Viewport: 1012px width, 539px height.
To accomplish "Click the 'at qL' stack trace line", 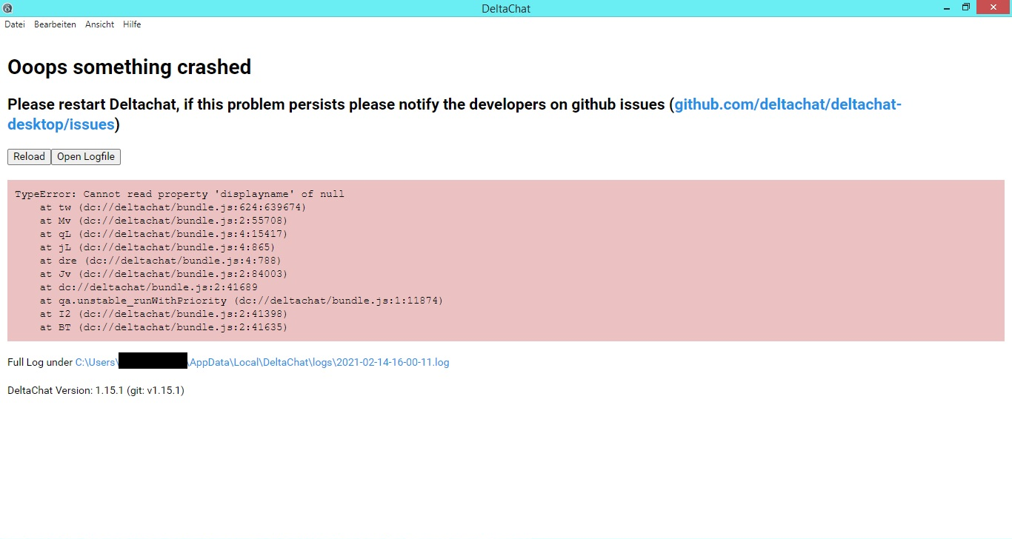I will tap(164, 234).
